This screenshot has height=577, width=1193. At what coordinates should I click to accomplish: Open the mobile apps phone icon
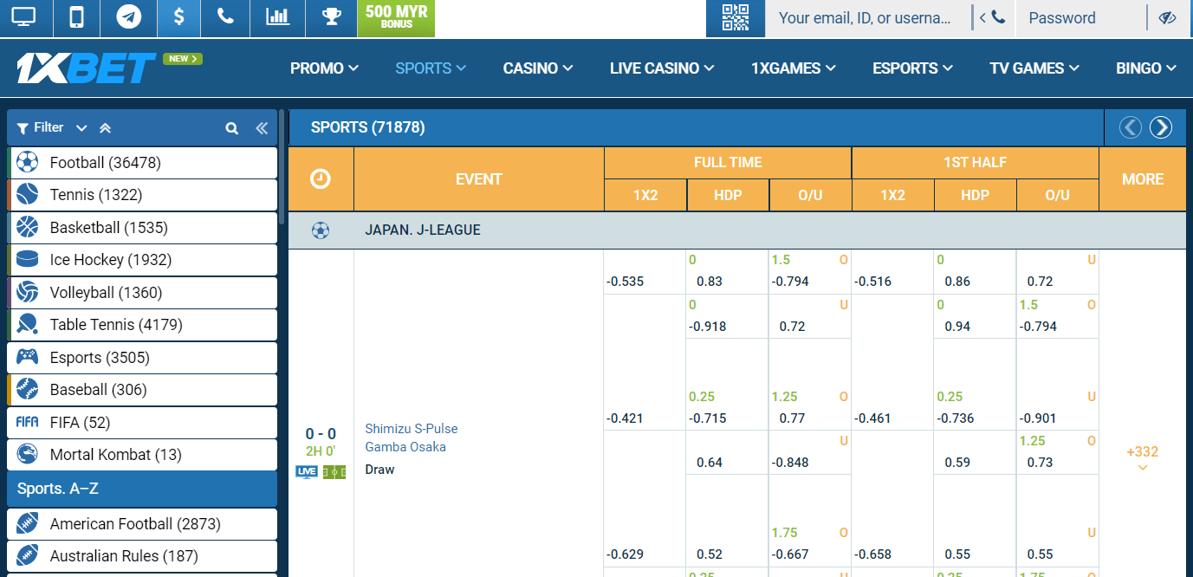click(76, 17)
